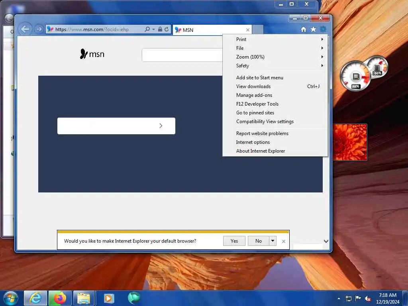Click the MSN search input box
The height and width of the screenshot is (306, 408).
click(182, 55)
